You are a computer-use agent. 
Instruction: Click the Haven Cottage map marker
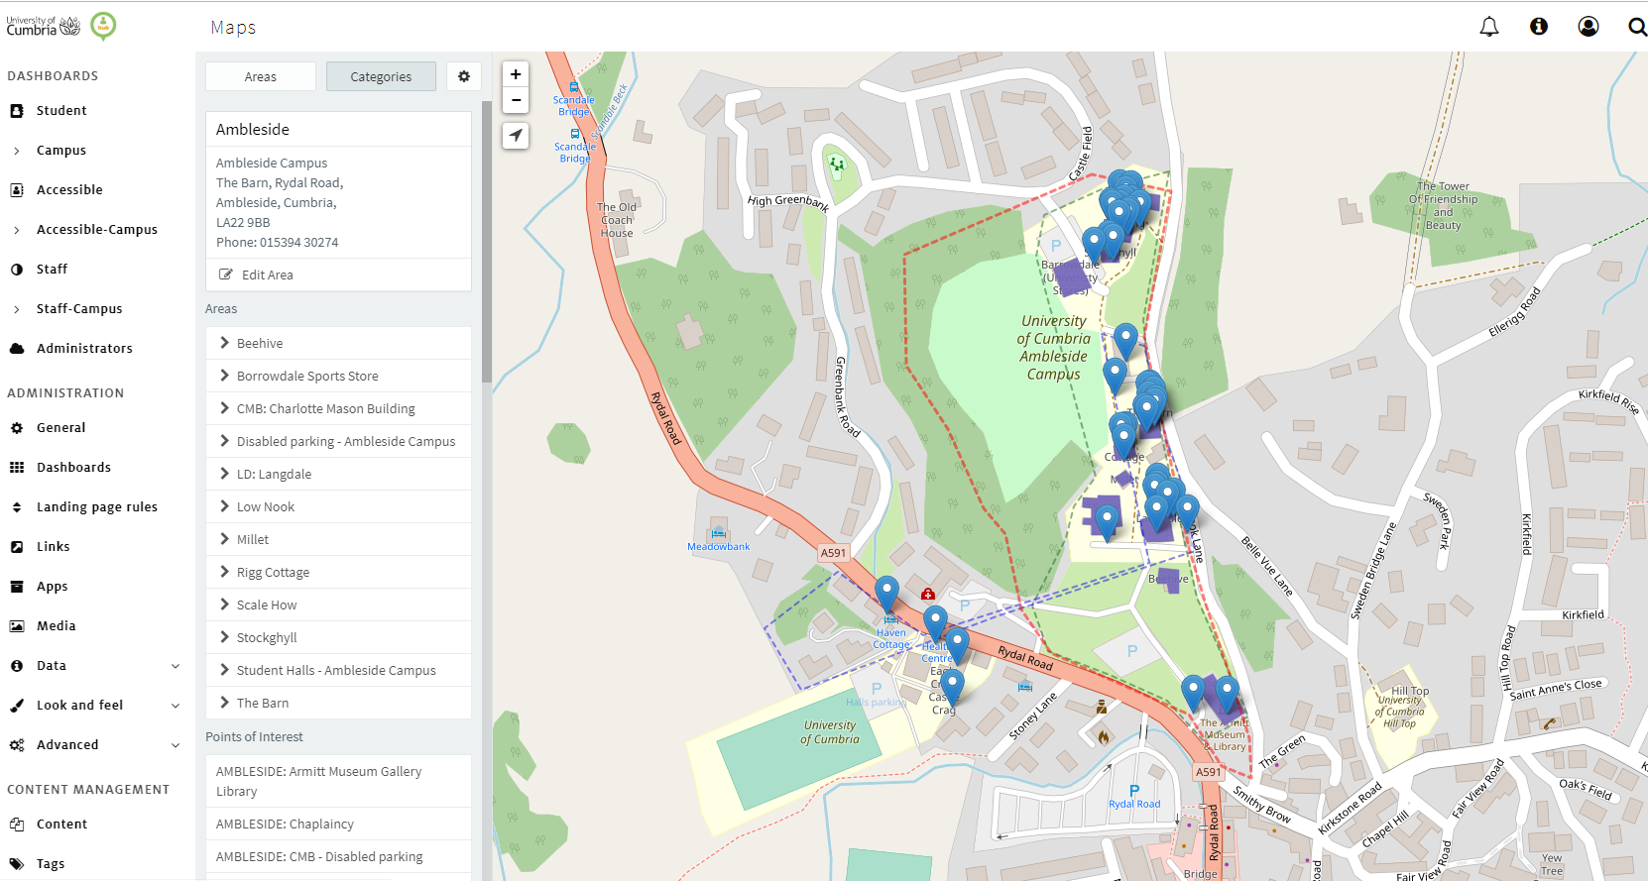coord(886,594)
